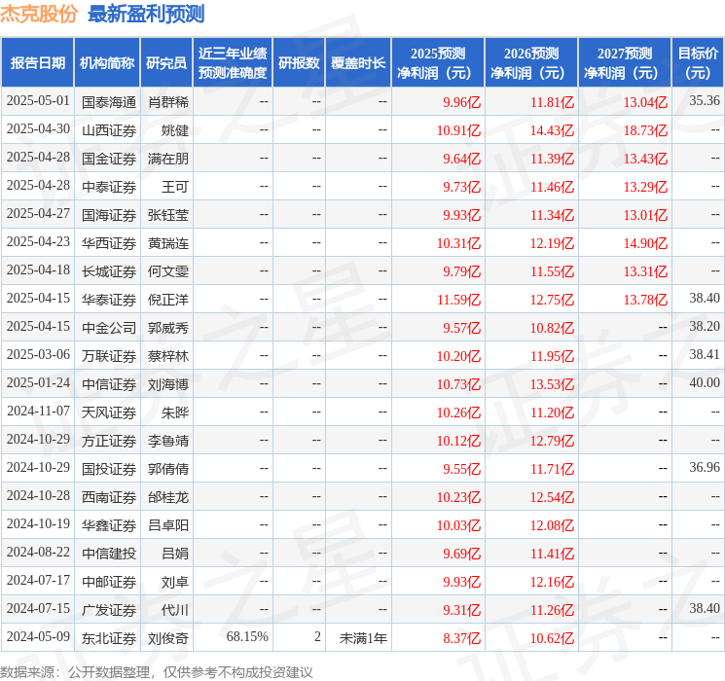Viewport: 725px width, 681px height.
Task: Click the 中金公司 institution cell
Action: [x=109, y=328]
